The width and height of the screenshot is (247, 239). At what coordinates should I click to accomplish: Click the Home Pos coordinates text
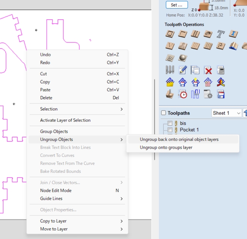[195, 15]
